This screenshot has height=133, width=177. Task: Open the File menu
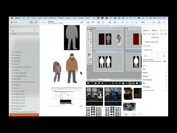[24, 18]
